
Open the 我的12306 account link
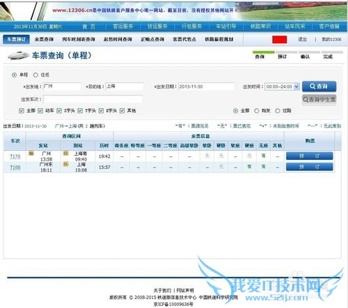tap(331, 40)
